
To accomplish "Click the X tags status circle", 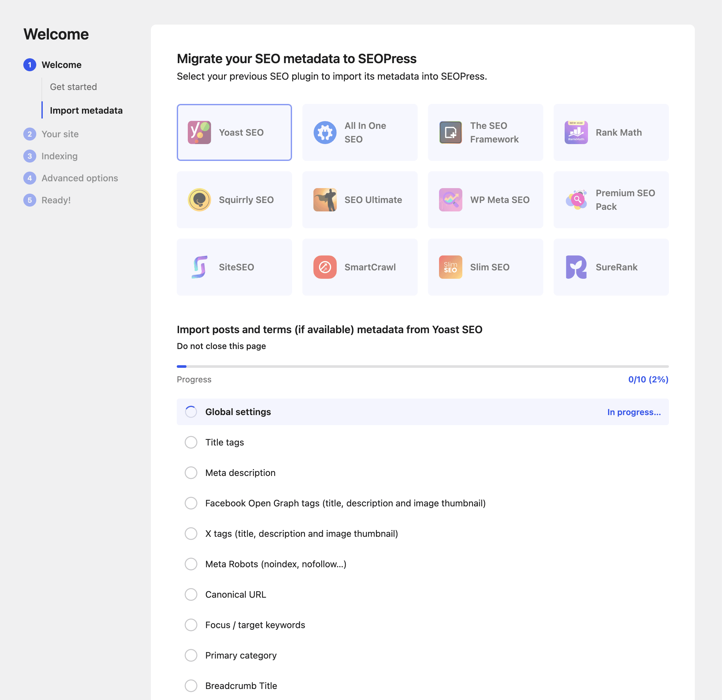I will click(x=191, y=534).
